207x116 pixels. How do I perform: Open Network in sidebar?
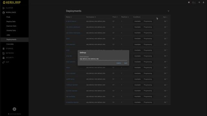(x=10, y=53)
